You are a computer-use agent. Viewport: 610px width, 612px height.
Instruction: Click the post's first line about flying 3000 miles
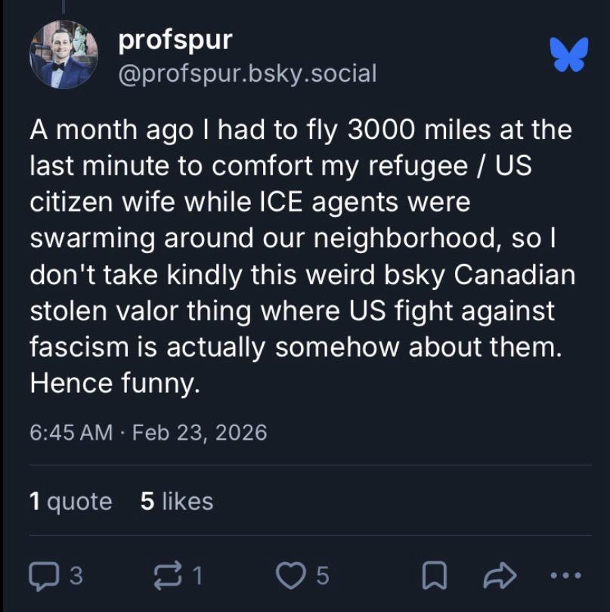point(301,130)
